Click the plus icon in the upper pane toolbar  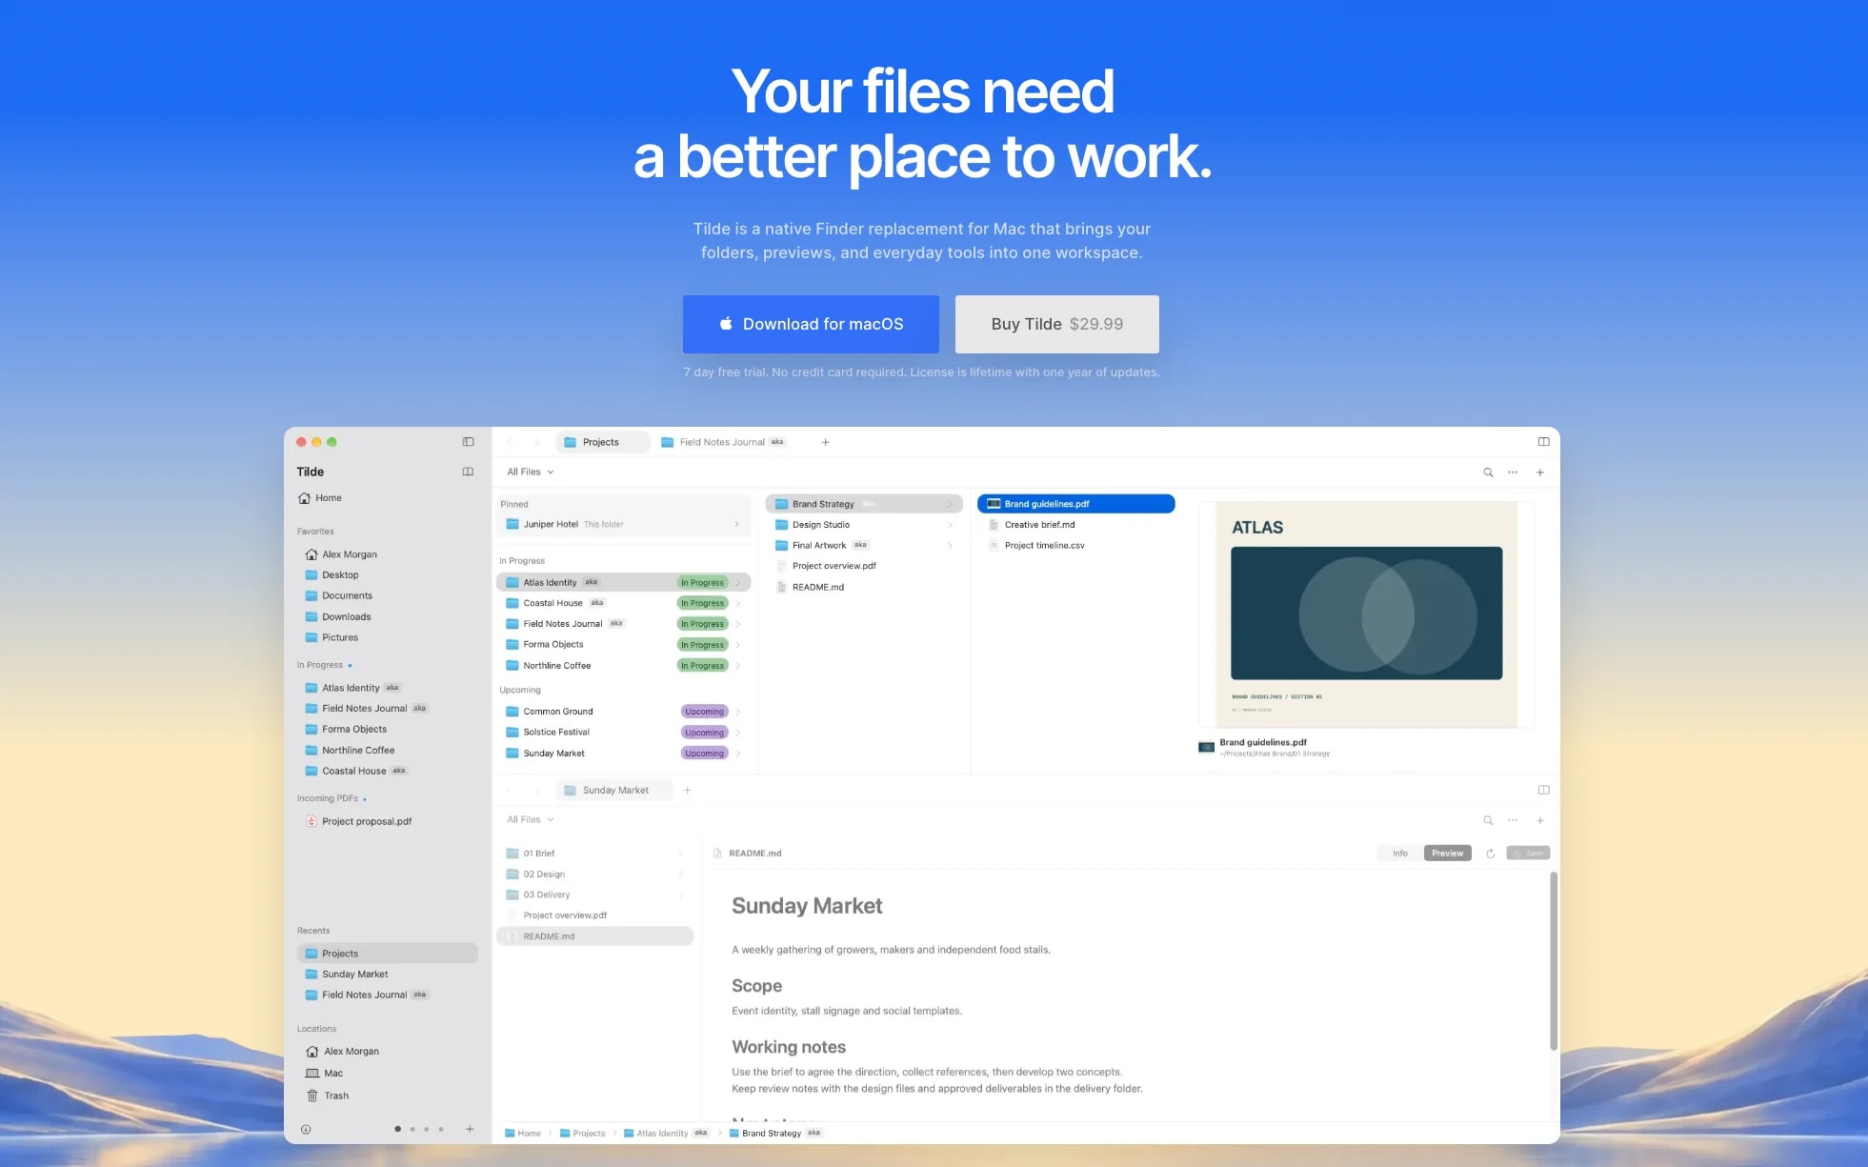(1539, 473)
